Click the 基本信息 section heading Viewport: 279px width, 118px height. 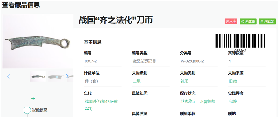point(93,42)
